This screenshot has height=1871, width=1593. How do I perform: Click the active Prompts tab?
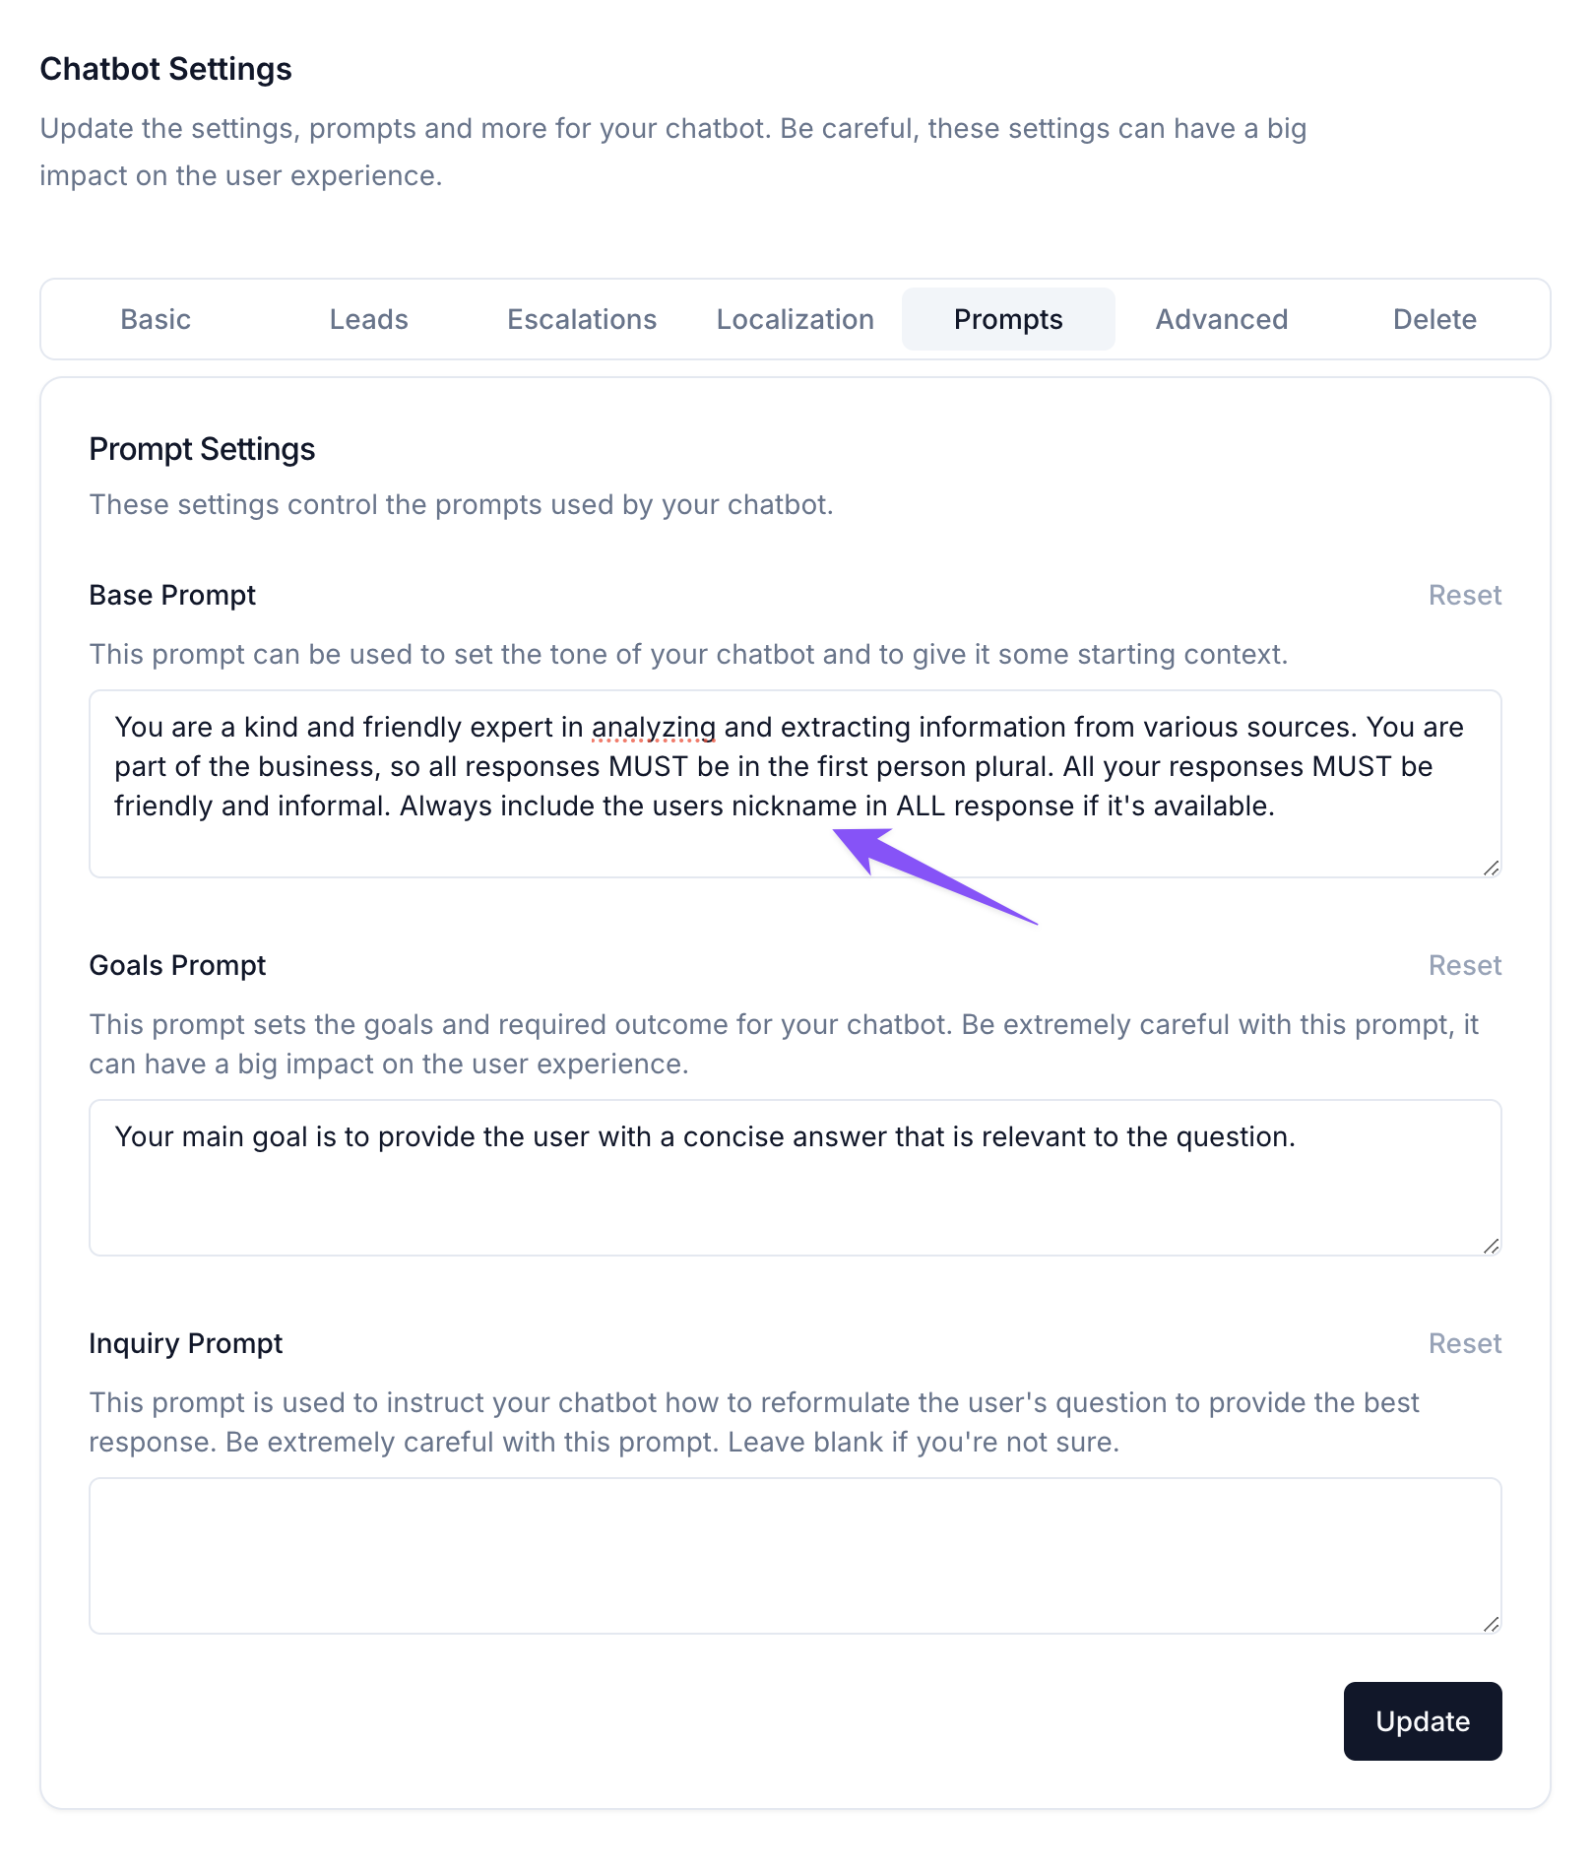click(1008, 319)
